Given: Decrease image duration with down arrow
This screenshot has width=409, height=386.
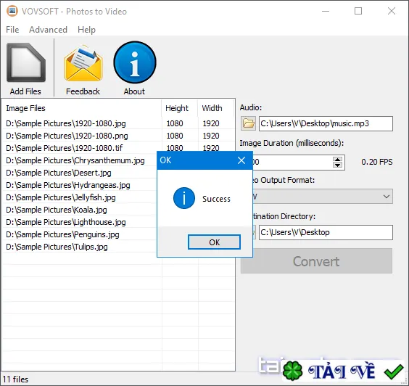Looking at the screenshot, I should coord(337,165).
